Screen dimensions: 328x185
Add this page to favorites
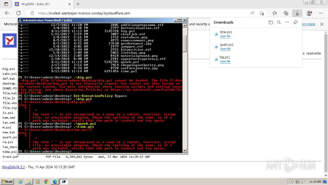coord(262,13)
